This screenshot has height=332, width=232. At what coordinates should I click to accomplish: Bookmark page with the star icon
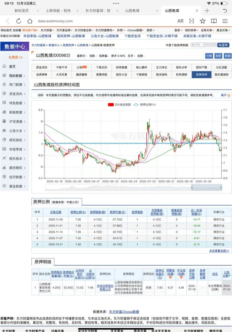pos(202,21)
